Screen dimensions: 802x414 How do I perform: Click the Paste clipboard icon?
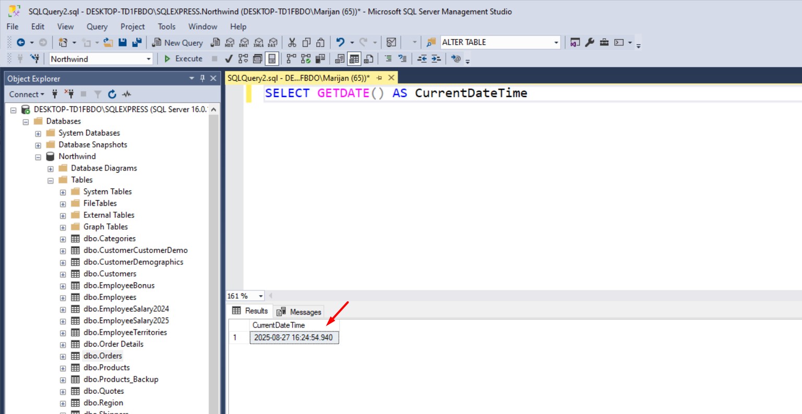(320, 43)
